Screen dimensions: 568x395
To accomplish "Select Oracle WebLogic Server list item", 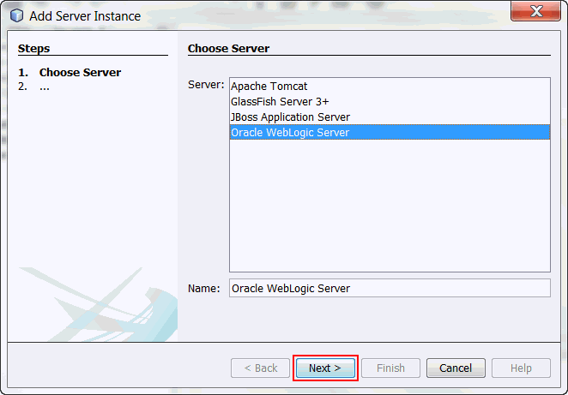I will coord(390,133).
